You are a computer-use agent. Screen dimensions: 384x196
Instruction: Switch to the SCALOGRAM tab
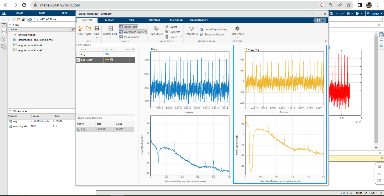(176, 20)
